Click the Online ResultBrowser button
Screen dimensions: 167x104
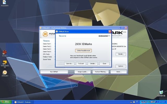[83, 50]
